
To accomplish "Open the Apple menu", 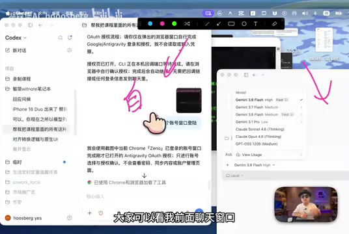I will pos(8,14).
